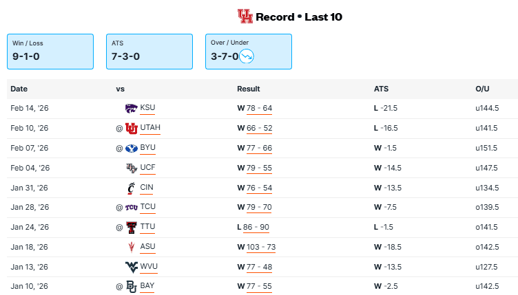This screenshot has height=295, width=518.
Task: Open the TCU team link
Action: [x=147, y=207]
